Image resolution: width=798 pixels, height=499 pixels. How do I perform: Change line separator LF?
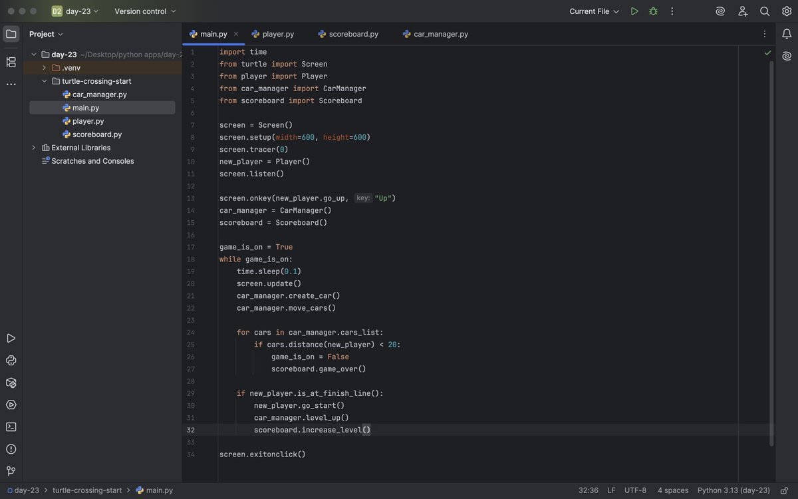pos(611,490)
